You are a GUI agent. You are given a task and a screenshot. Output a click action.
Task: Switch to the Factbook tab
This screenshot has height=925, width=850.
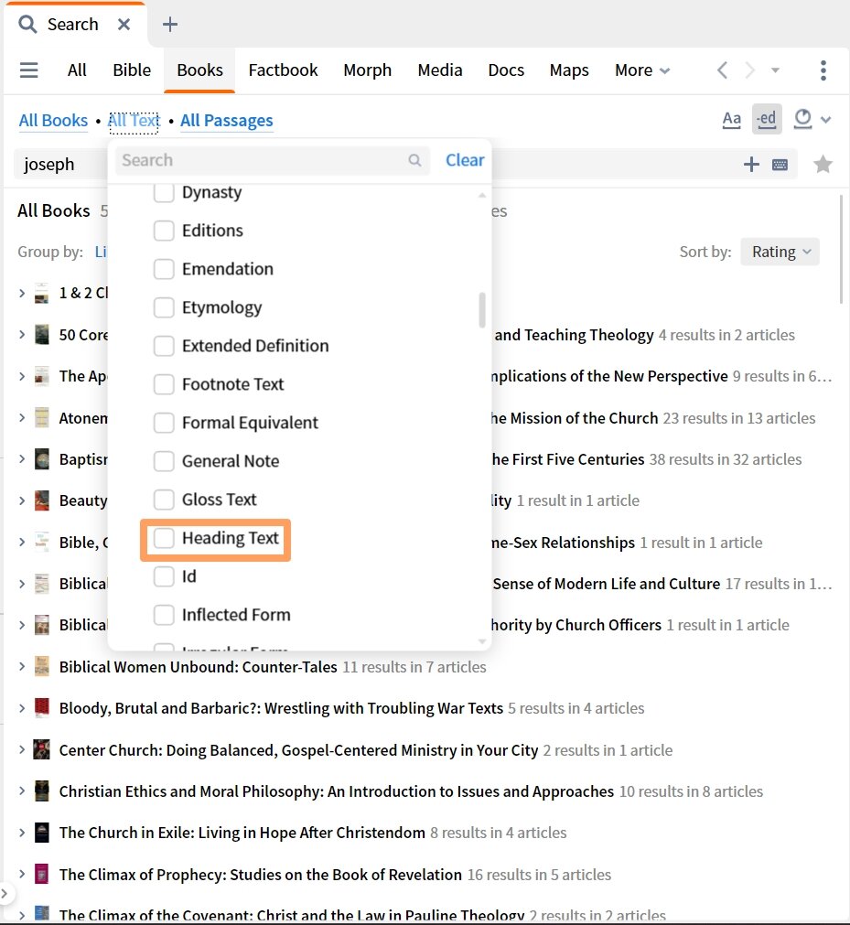point(283,70)
